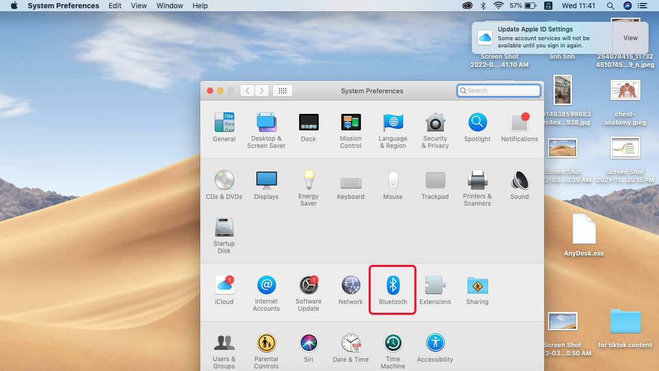Select Screen Shot 2021-11 desktop file

click(625, 160)
